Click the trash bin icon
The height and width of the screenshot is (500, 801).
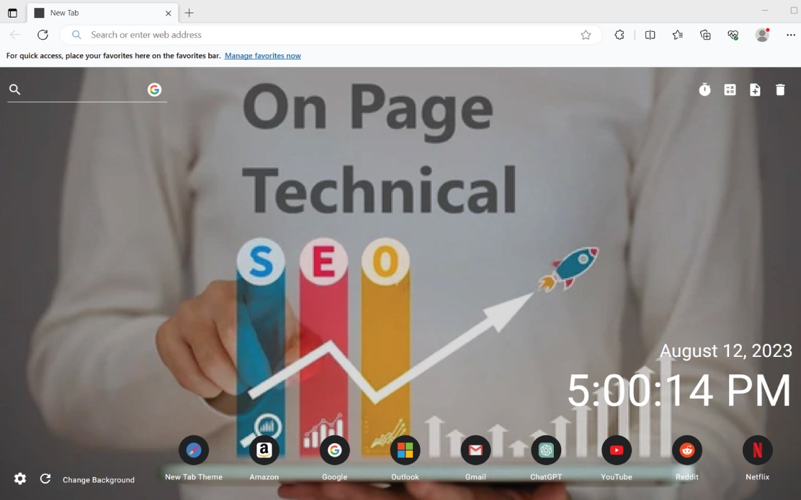point(780,89)
